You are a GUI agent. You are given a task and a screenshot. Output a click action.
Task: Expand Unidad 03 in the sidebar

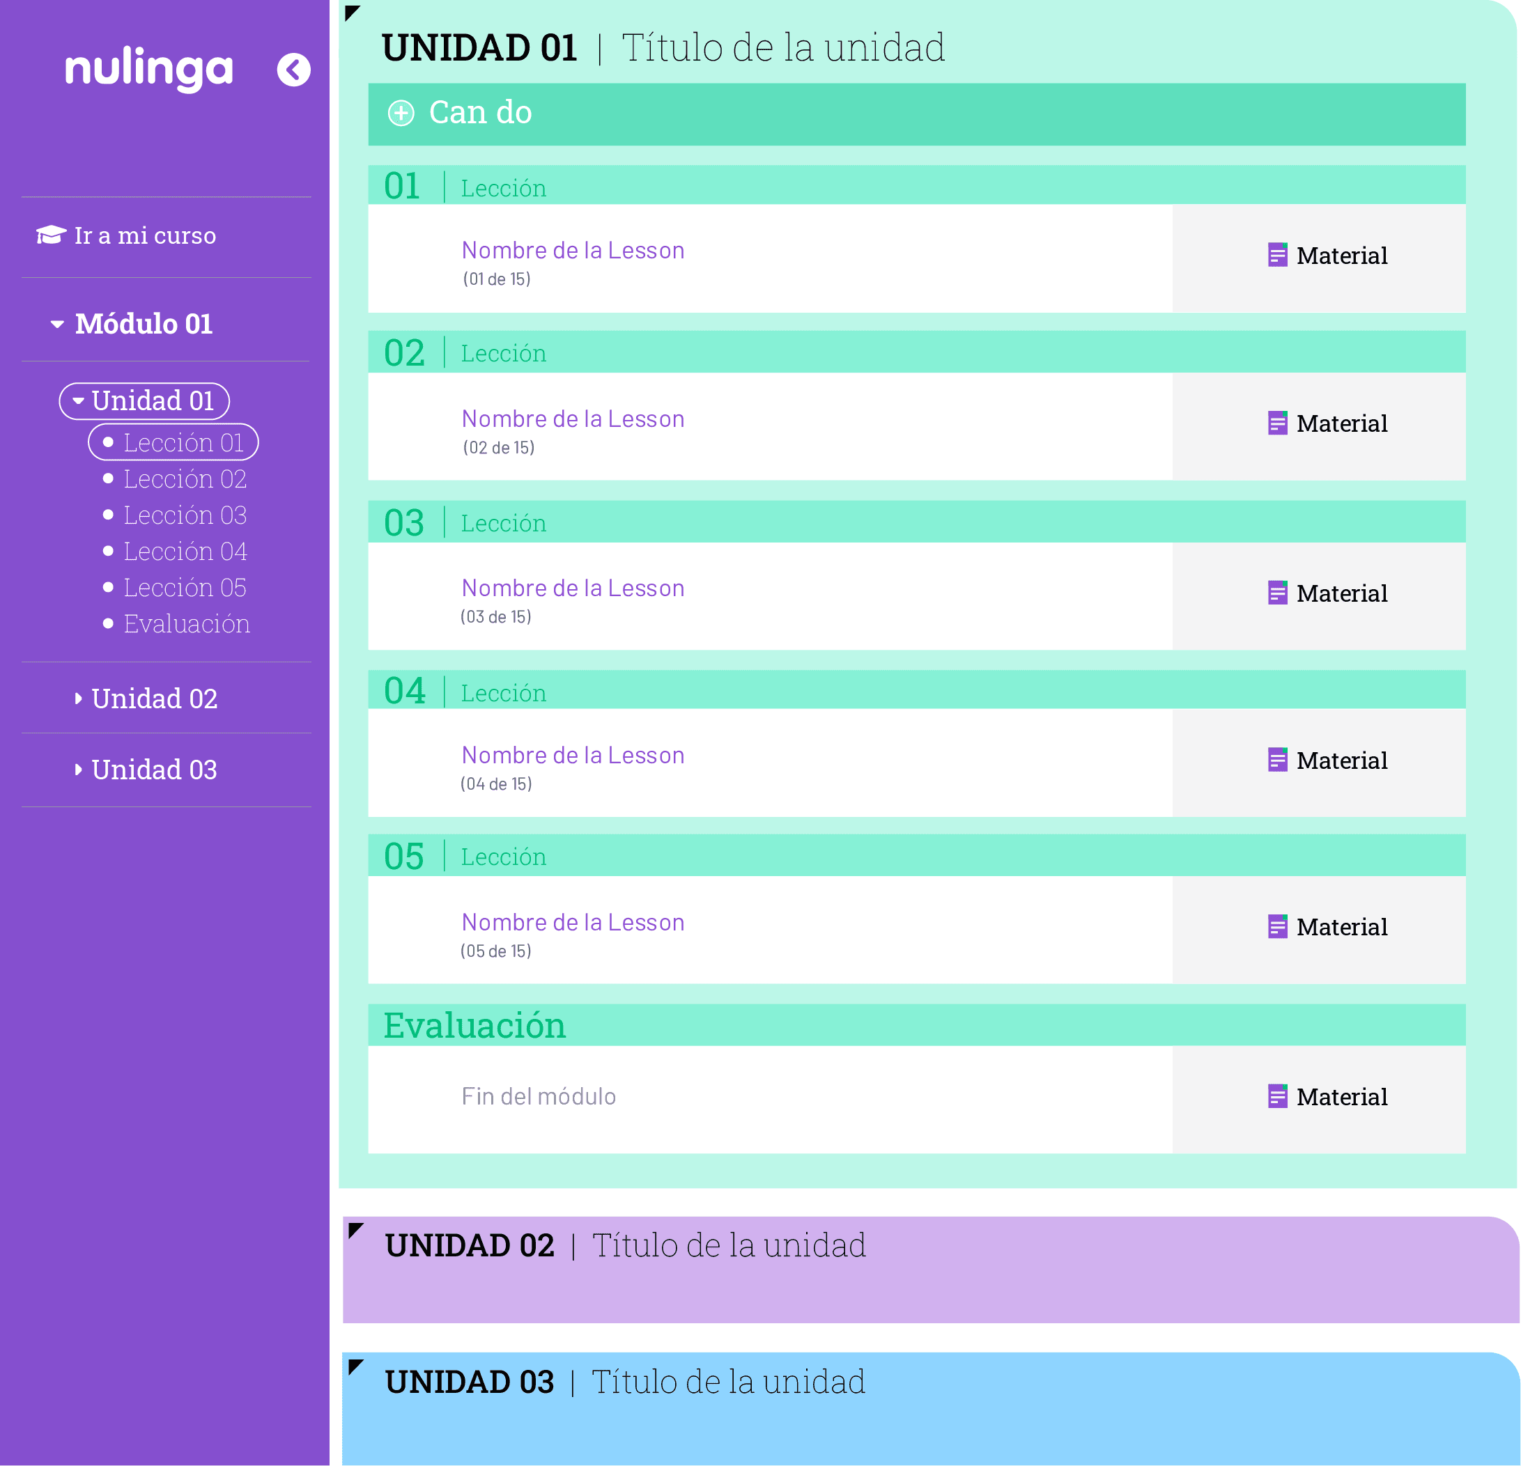(x=78, y=770)
